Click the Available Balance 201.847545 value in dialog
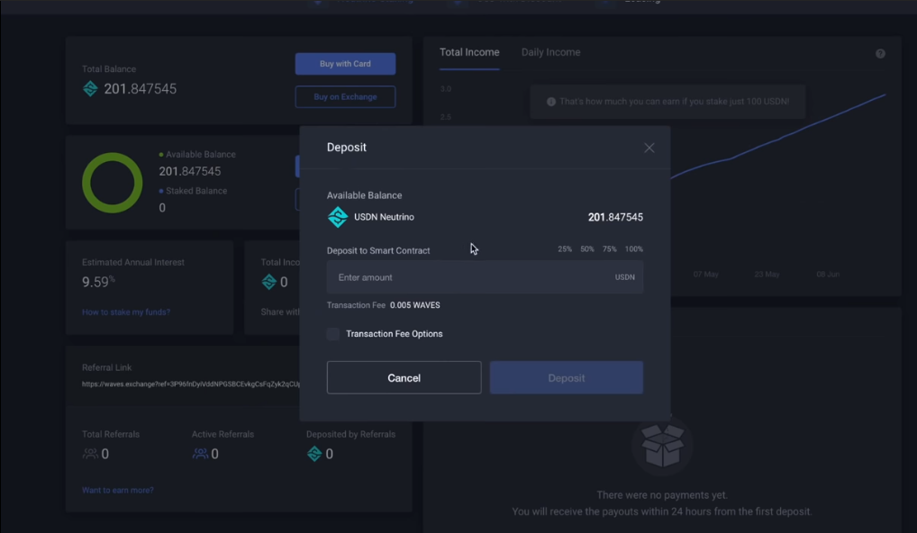917x533 pixels. click(x=615, y=217)
